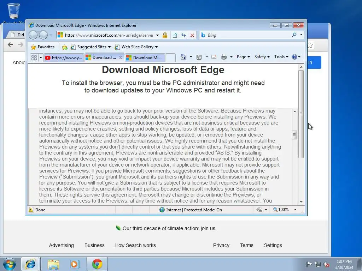Open the Privacy footer link
The width and height of the screenshot is (362, 271).
221,245
